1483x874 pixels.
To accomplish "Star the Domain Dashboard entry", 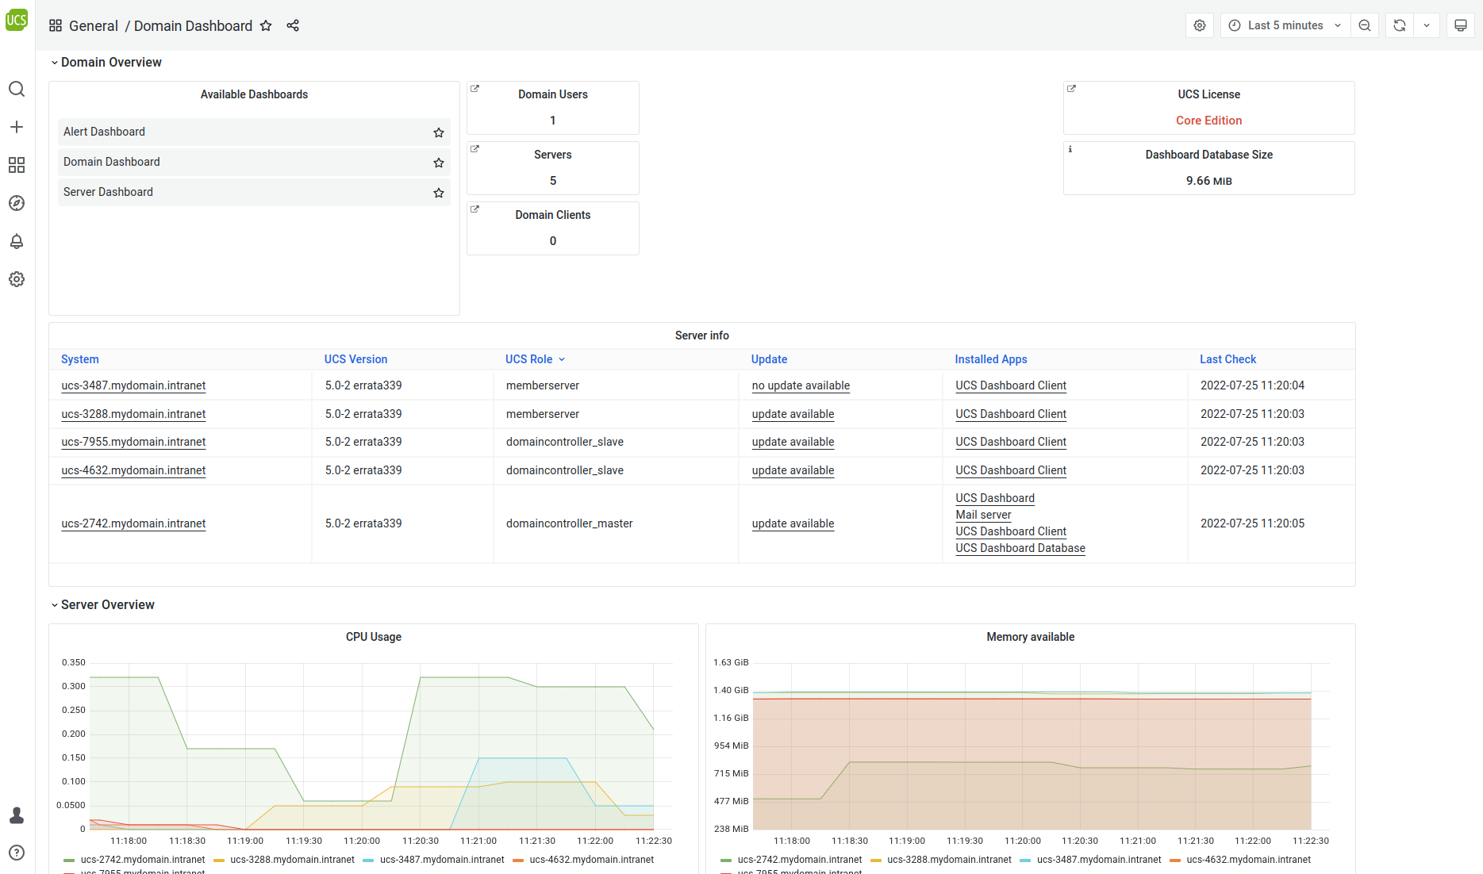I will click(x=439, y=163).
